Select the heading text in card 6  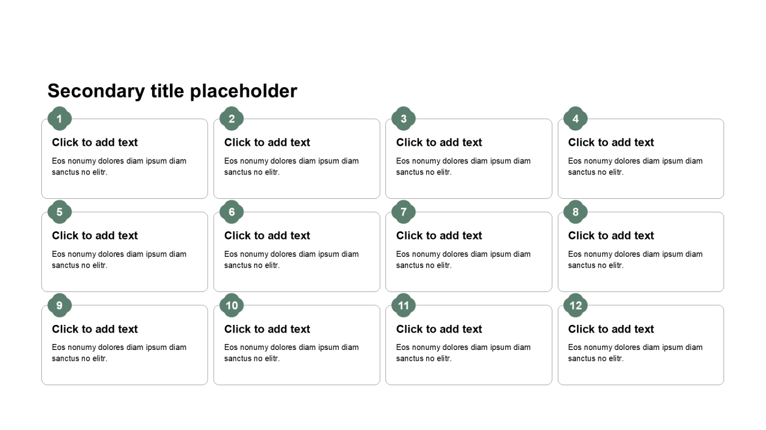point(267,235)
